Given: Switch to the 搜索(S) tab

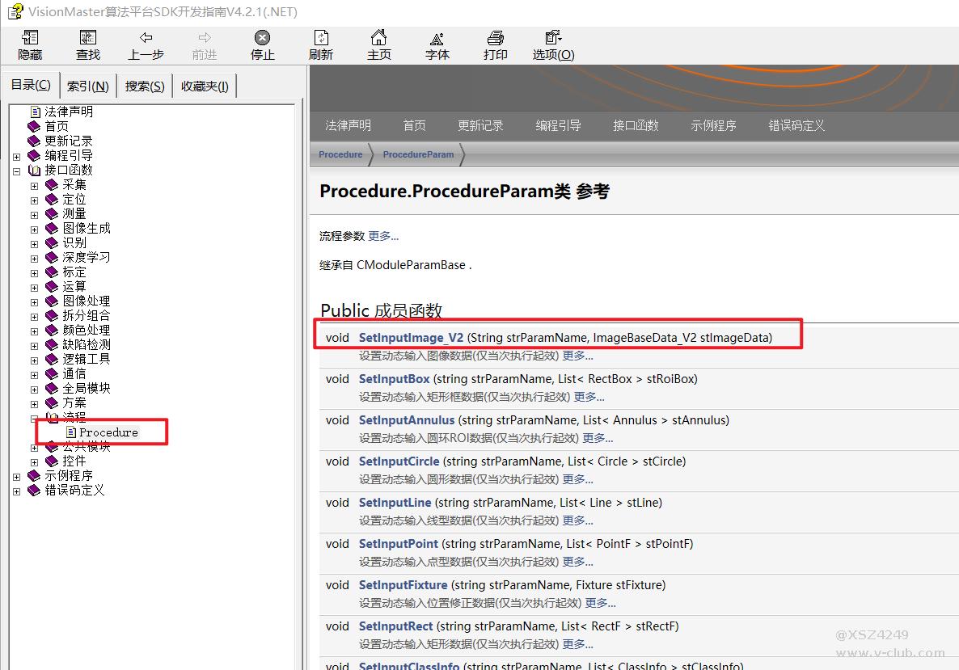Looking at the screenshot, I should (x=145, y=86).
